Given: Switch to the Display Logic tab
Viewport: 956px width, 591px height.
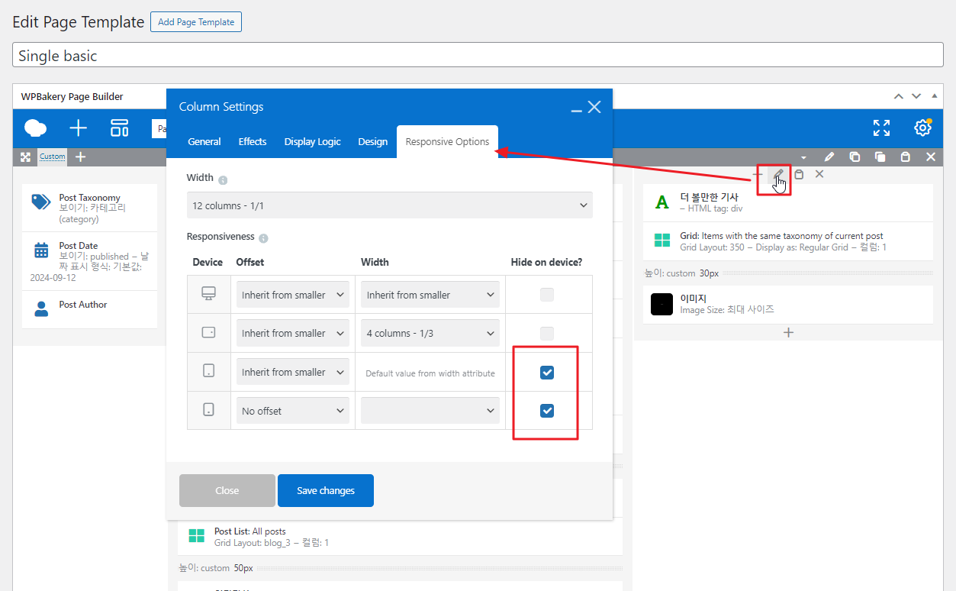Looking at the screenshot, I should click(313, 141).
